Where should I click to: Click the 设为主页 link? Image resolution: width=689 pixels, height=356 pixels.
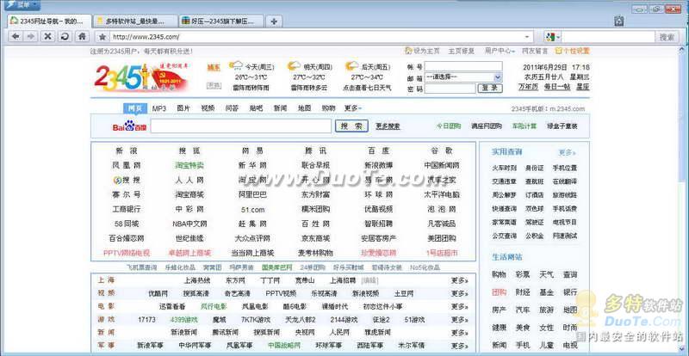(422, 51)
